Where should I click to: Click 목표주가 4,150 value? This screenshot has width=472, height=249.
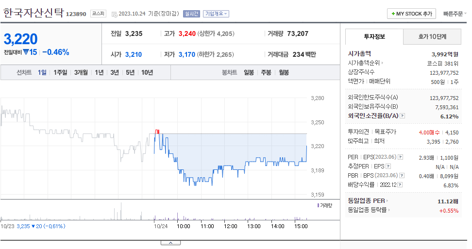point(452,133)
